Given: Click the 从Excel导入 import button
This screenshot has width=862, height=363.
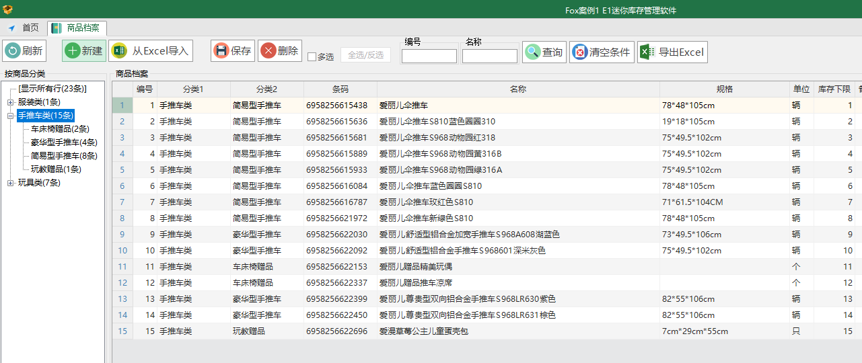Looking at the screenshot, I should 151,51.
